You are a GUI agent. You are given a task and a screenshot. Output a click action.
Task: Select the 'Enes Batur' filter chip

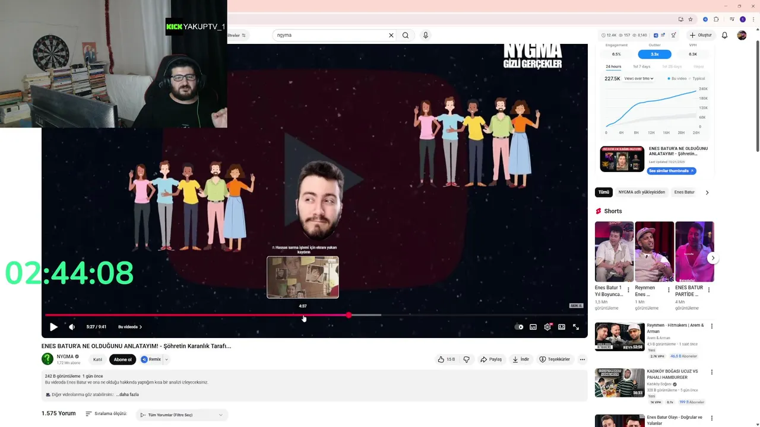coord(684,192)
